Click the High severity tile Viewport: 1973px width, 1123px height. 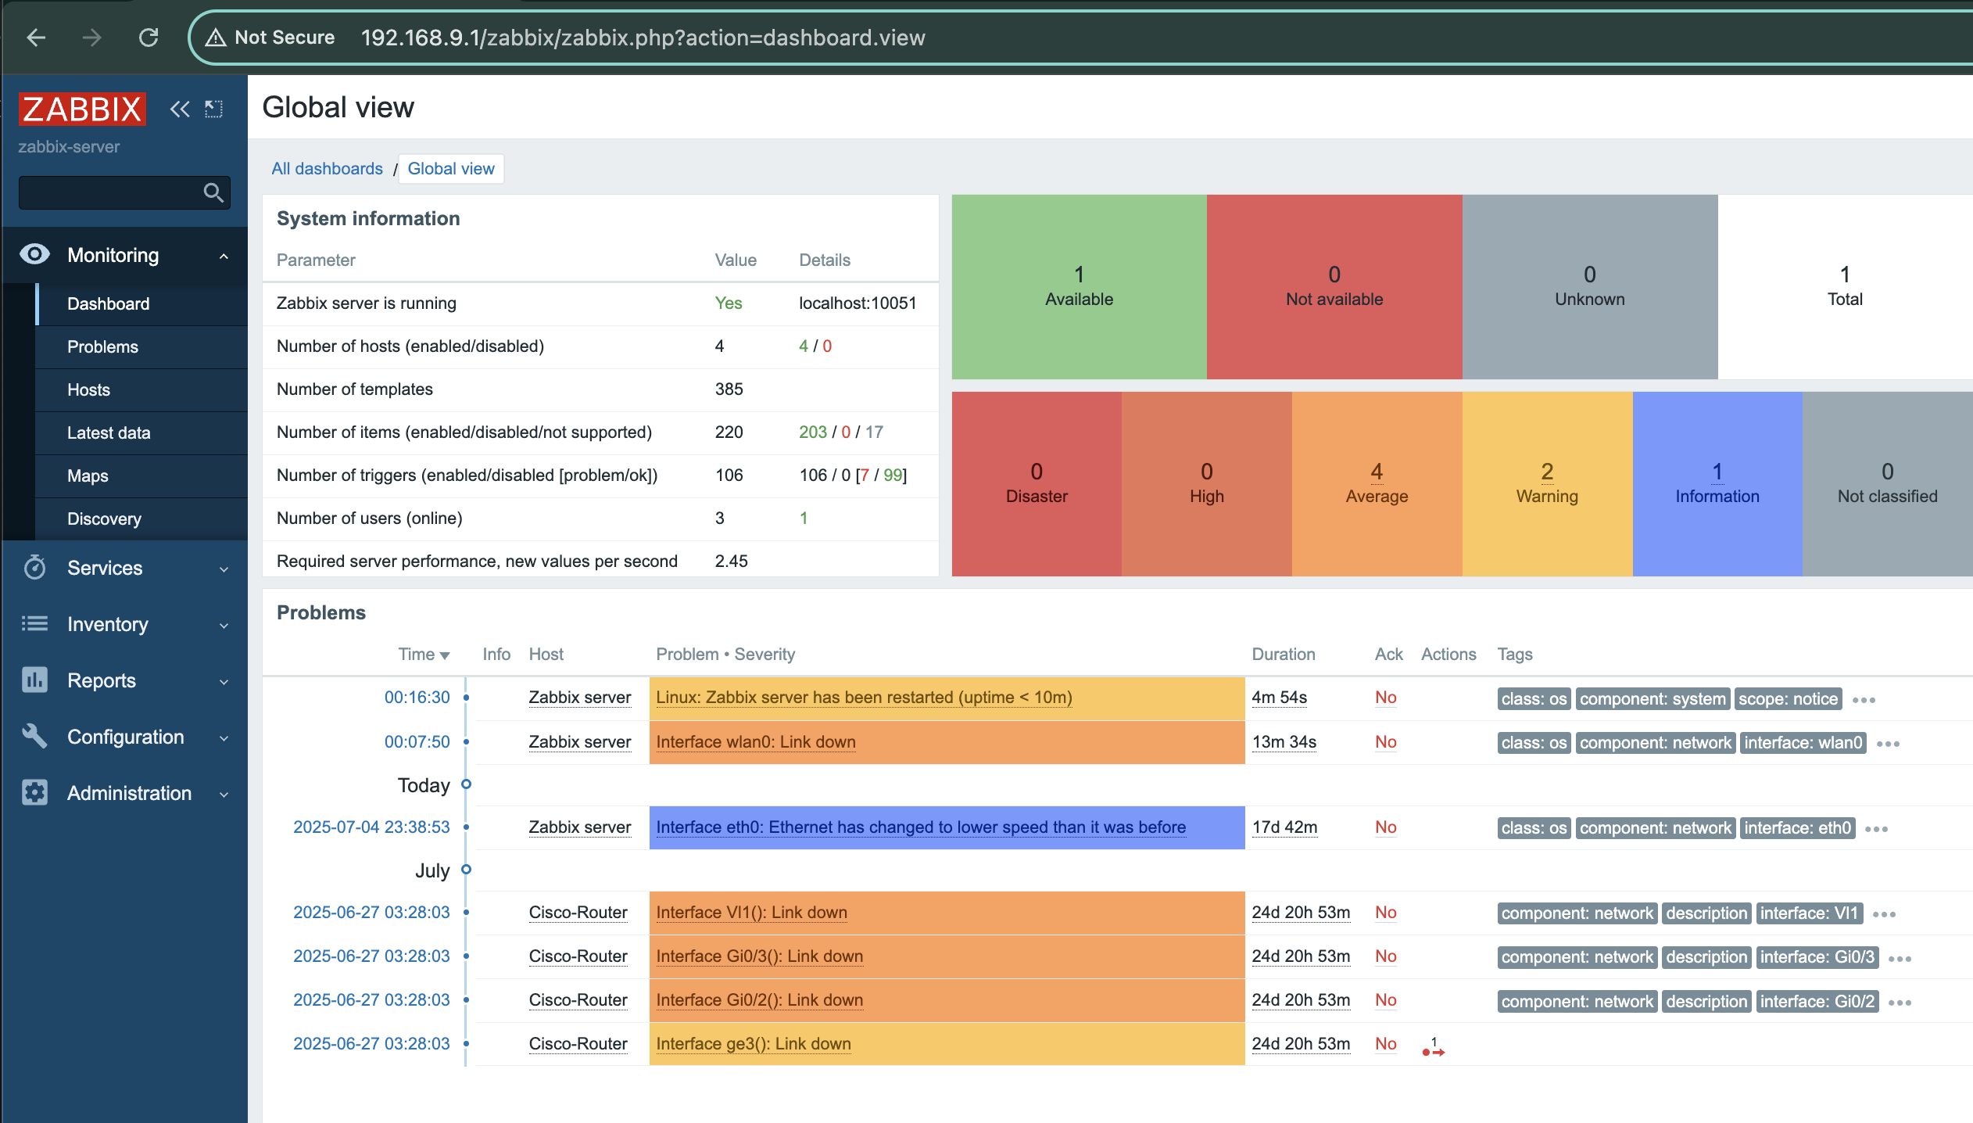point(1206,483)
